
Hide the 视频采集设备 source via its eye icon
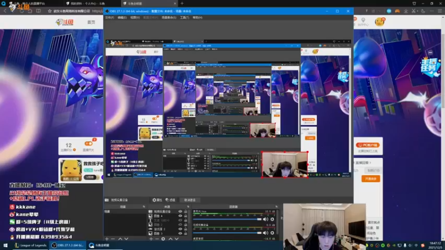(180, 212)
